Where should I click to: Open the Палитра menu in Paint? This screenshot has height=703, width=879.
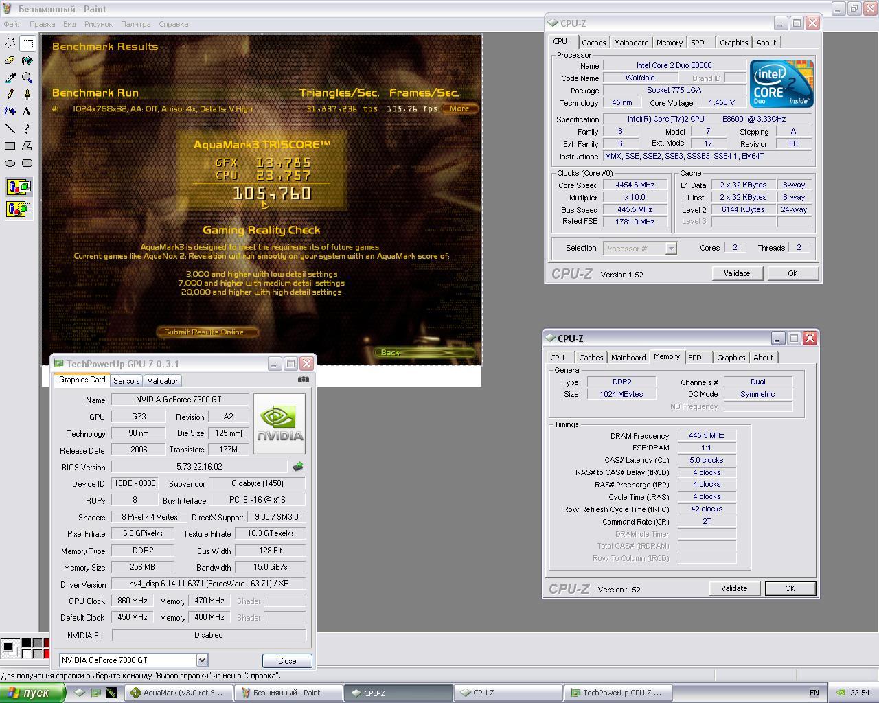135,24
